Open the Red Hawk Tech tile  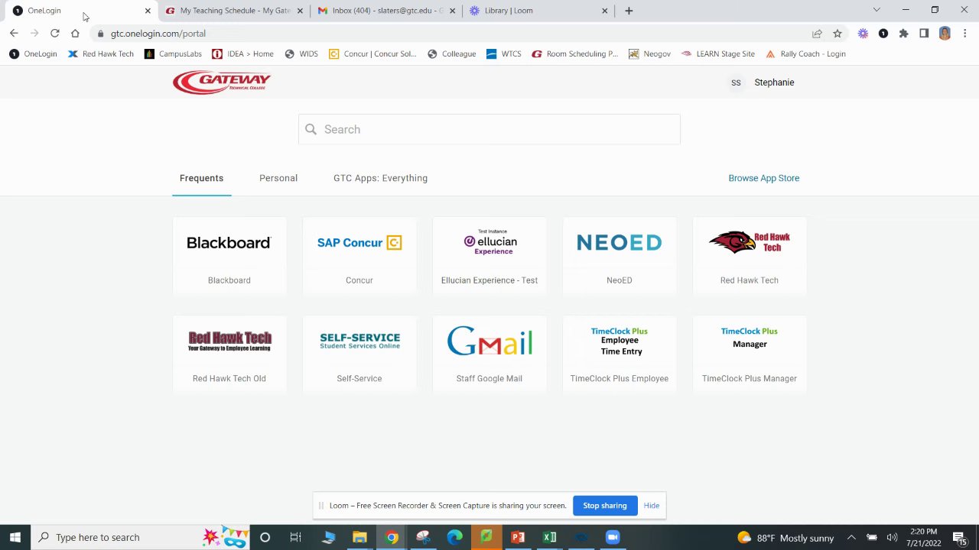pyautogui.click(x=749, y=256)
